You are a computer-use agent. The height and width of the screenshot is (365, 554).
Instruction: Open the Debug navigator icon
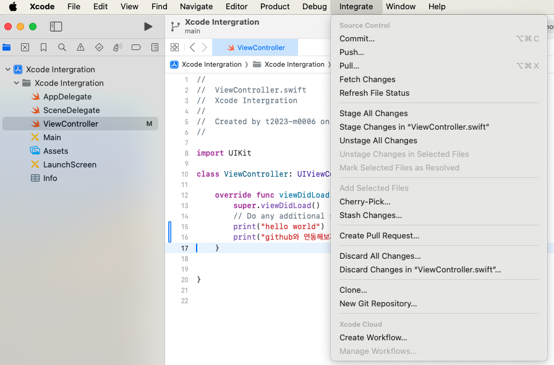coord(117,48)
